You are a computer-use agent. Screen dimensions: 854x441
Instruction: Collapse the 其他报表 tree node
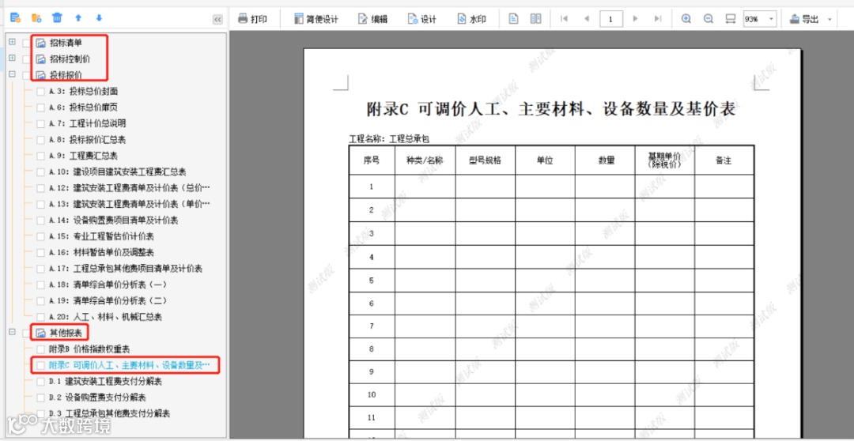coord(12,332)
